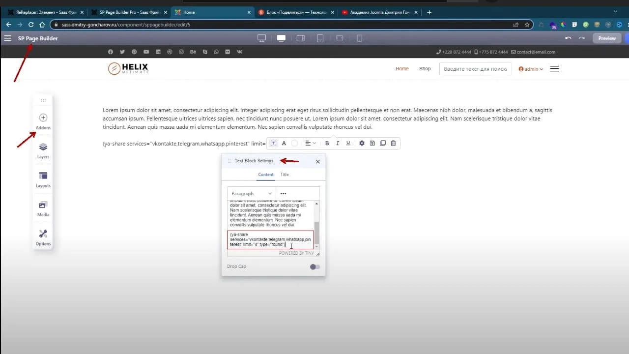Show more editor tools via the ellipsis
Screen dimensions: 629x354
[x=283, y=193]
